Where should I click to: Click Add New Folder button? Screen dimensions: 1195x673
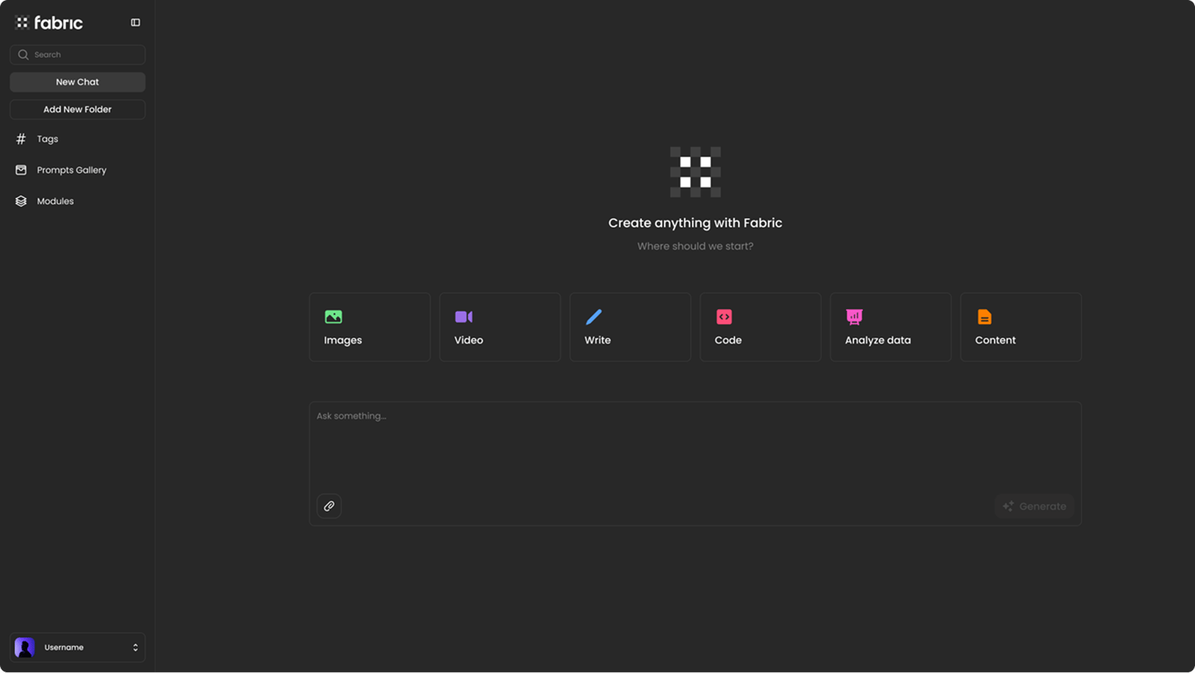(77, 110)
